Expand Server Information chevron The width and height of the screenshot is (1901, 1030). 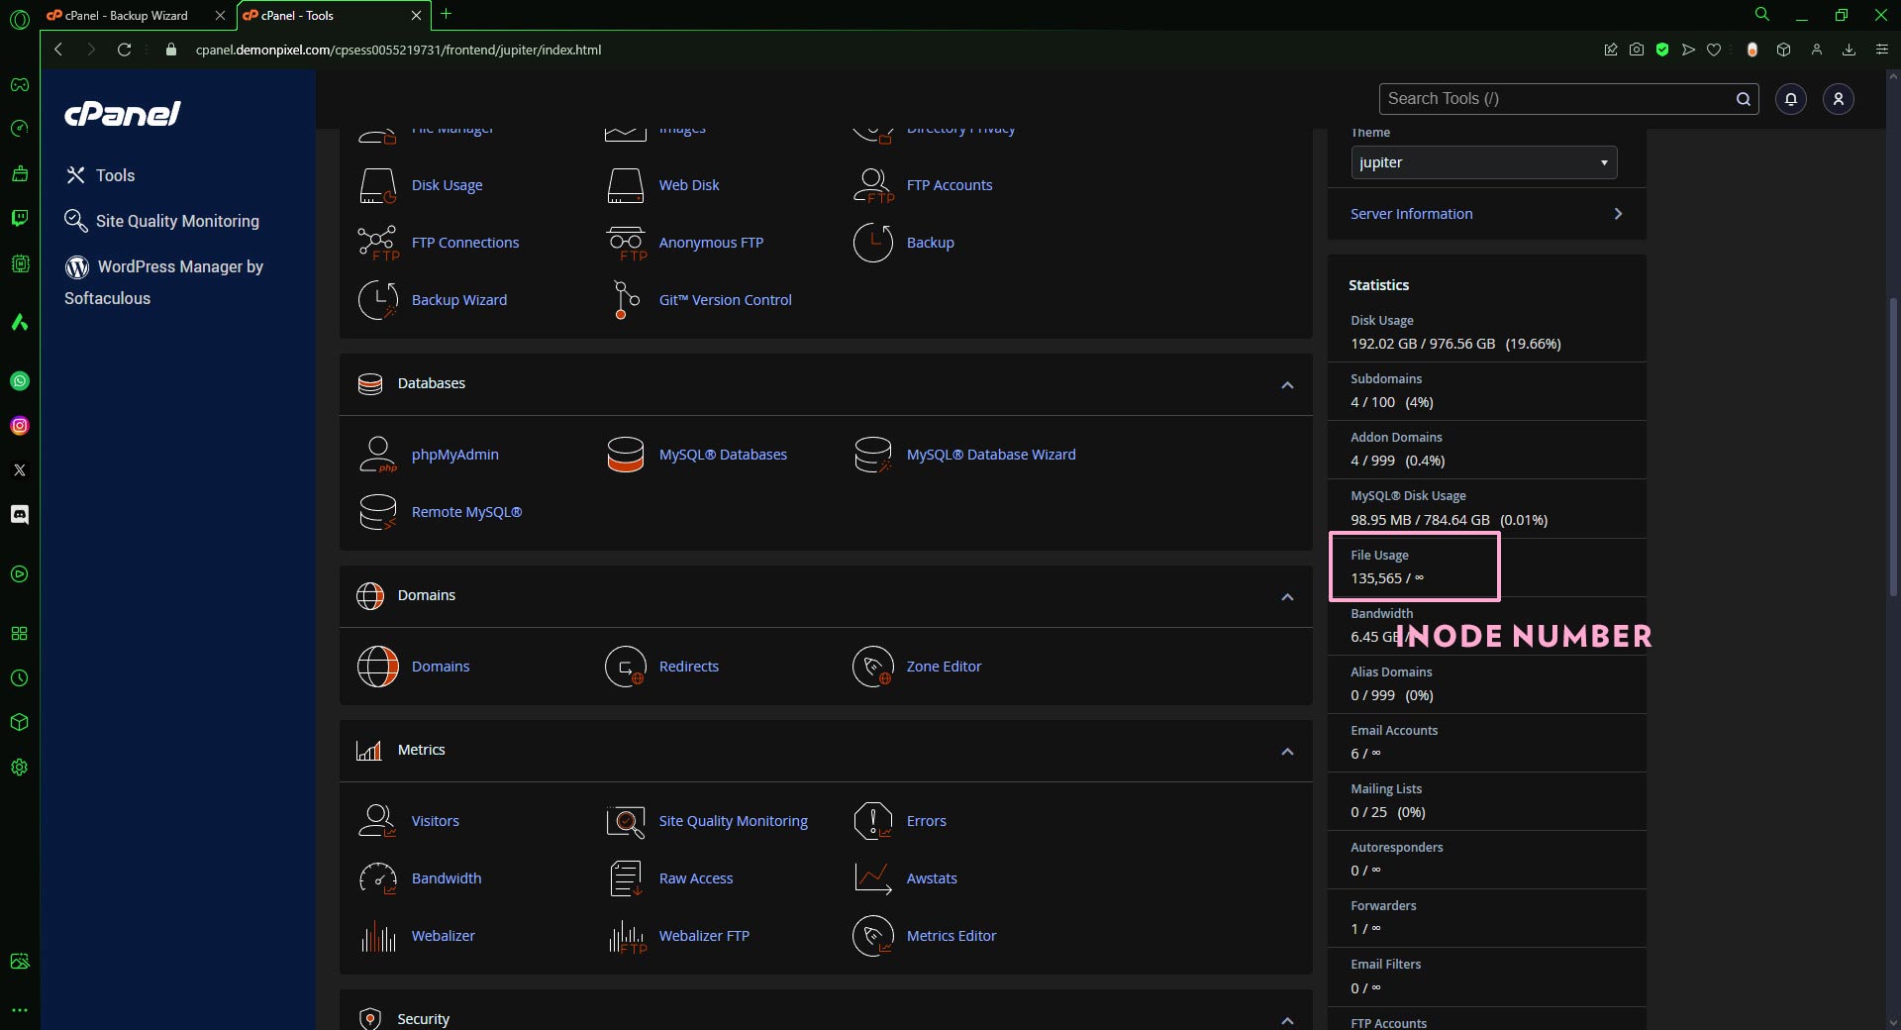1618,214
